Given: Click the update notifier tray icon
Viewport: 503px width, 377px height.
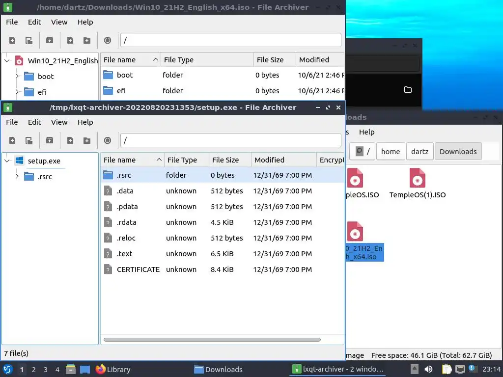Looking at the screenshot, I should 472,369.
